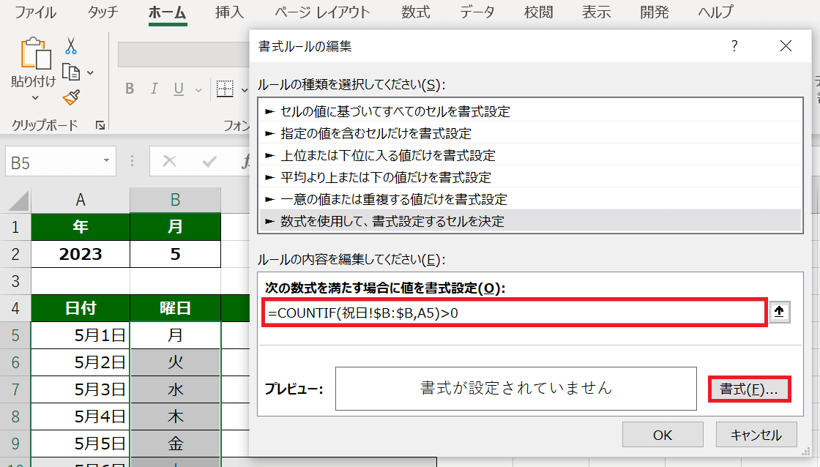Toggle Underline formatting button
Screen dimensions: 820x467
pyautogui.click(x=178, y=89)
